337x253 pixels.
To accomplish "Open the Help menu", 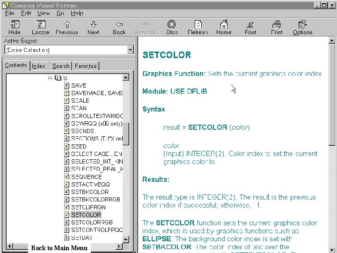I will pyautogui.click(x=77, y=13).
